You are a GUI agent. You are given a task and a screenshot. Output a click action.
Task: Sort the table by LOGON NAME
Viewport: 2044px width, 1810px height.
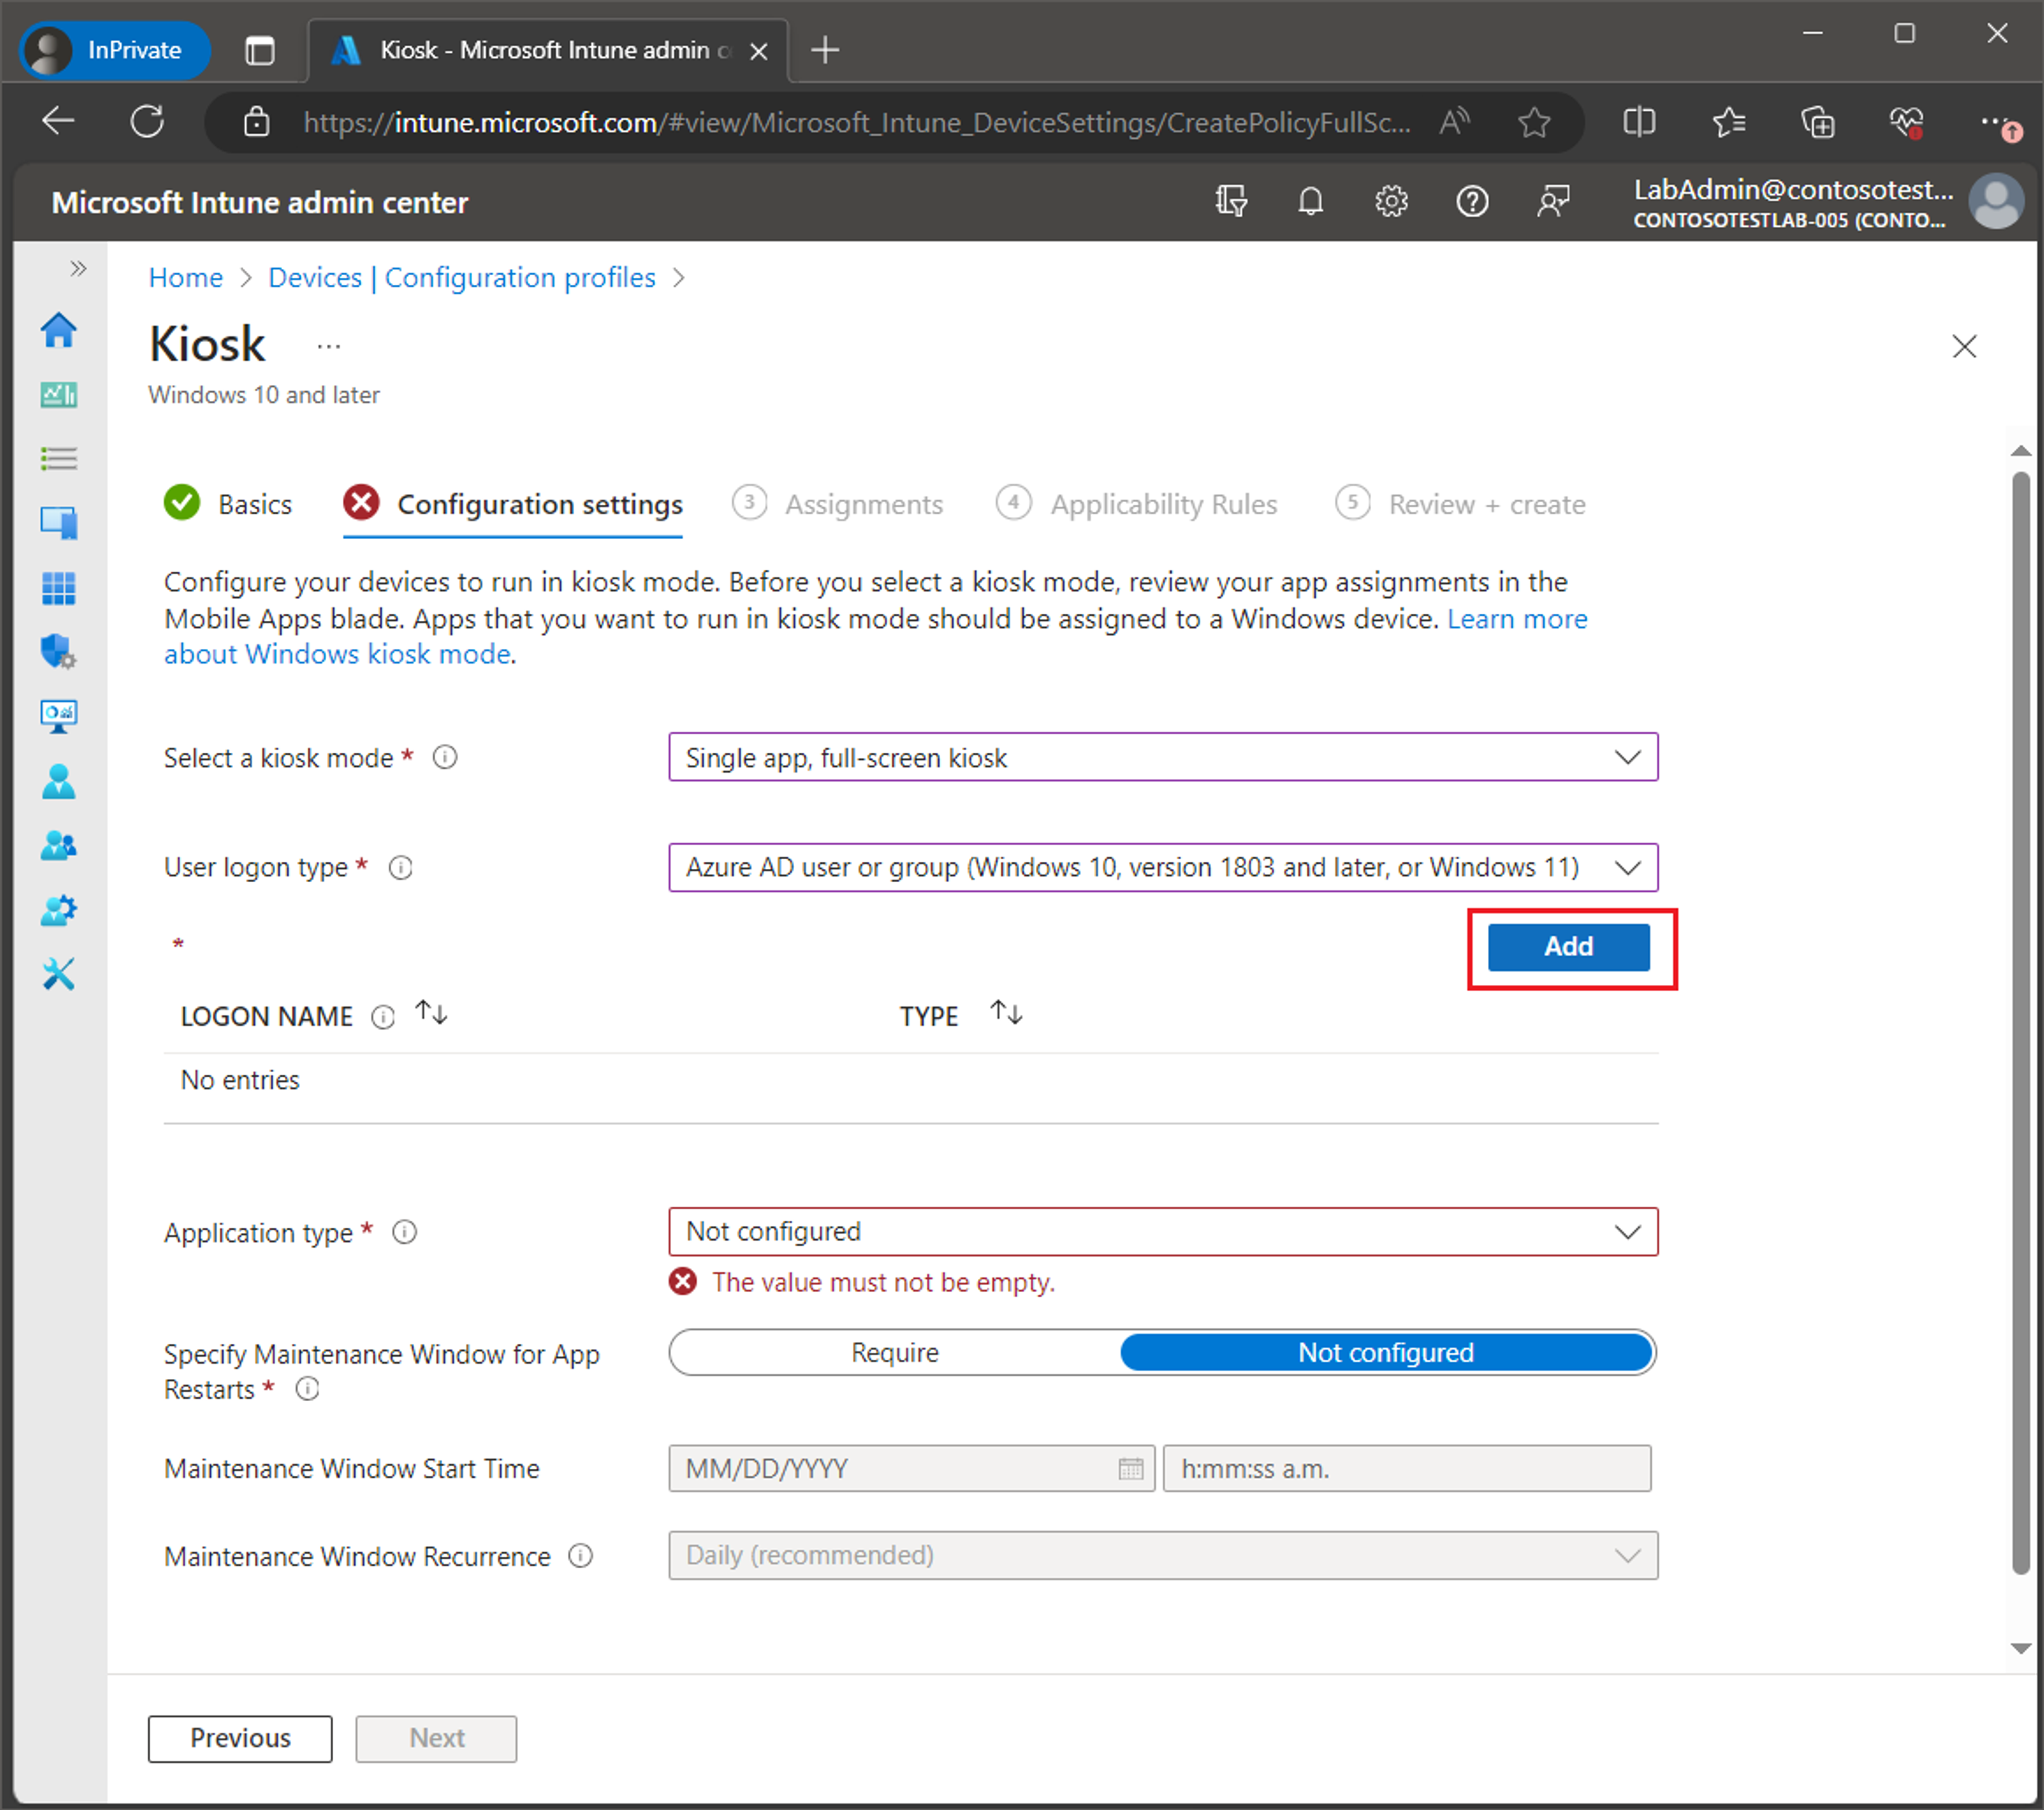click(432, 1014)
